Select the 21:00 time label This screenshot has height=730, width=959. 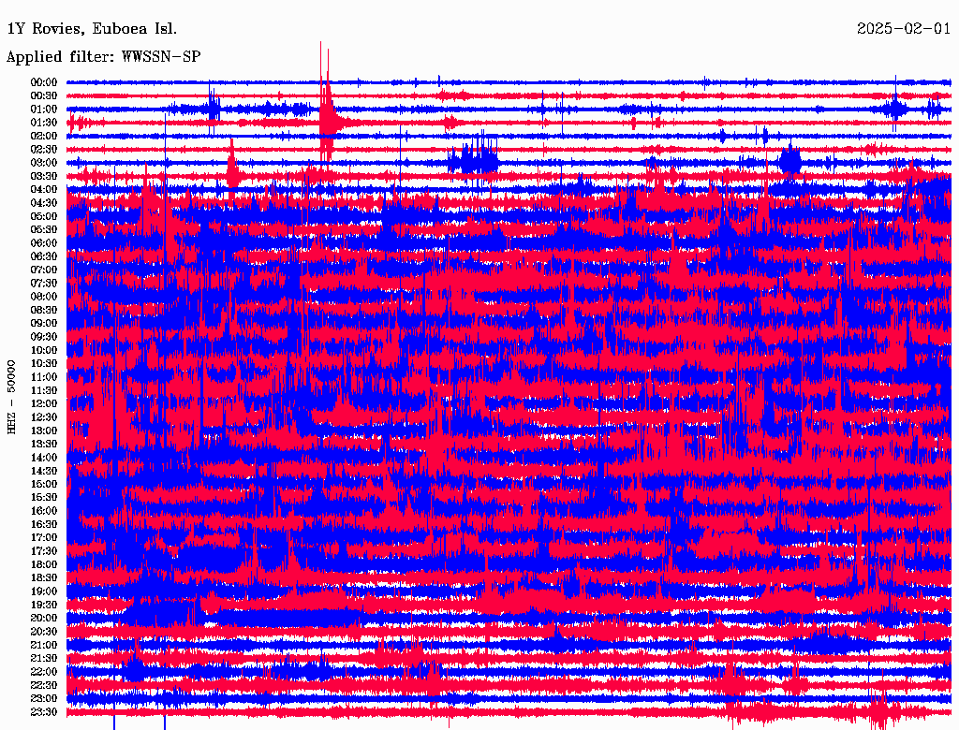click(x=44, y=645)
